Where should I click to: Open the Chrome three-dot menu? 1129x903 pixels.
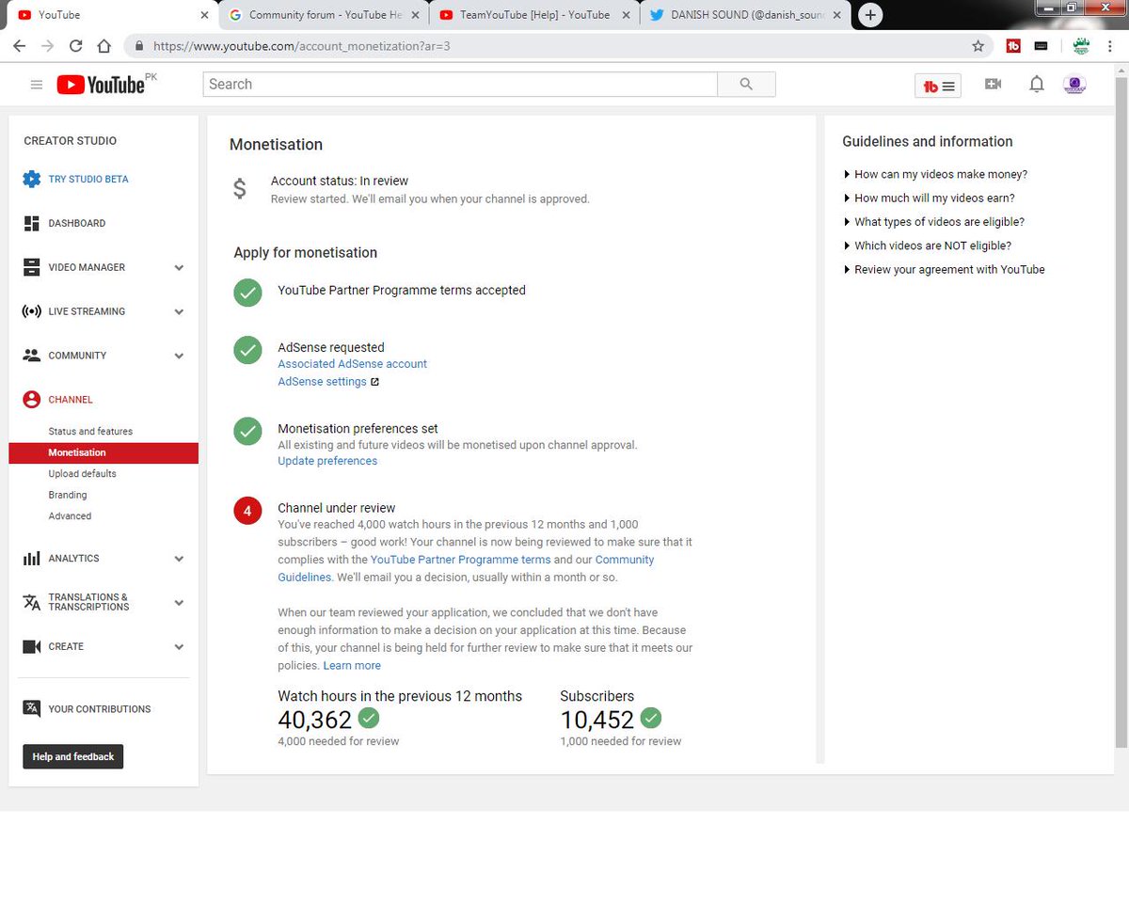pos(1111,45)
